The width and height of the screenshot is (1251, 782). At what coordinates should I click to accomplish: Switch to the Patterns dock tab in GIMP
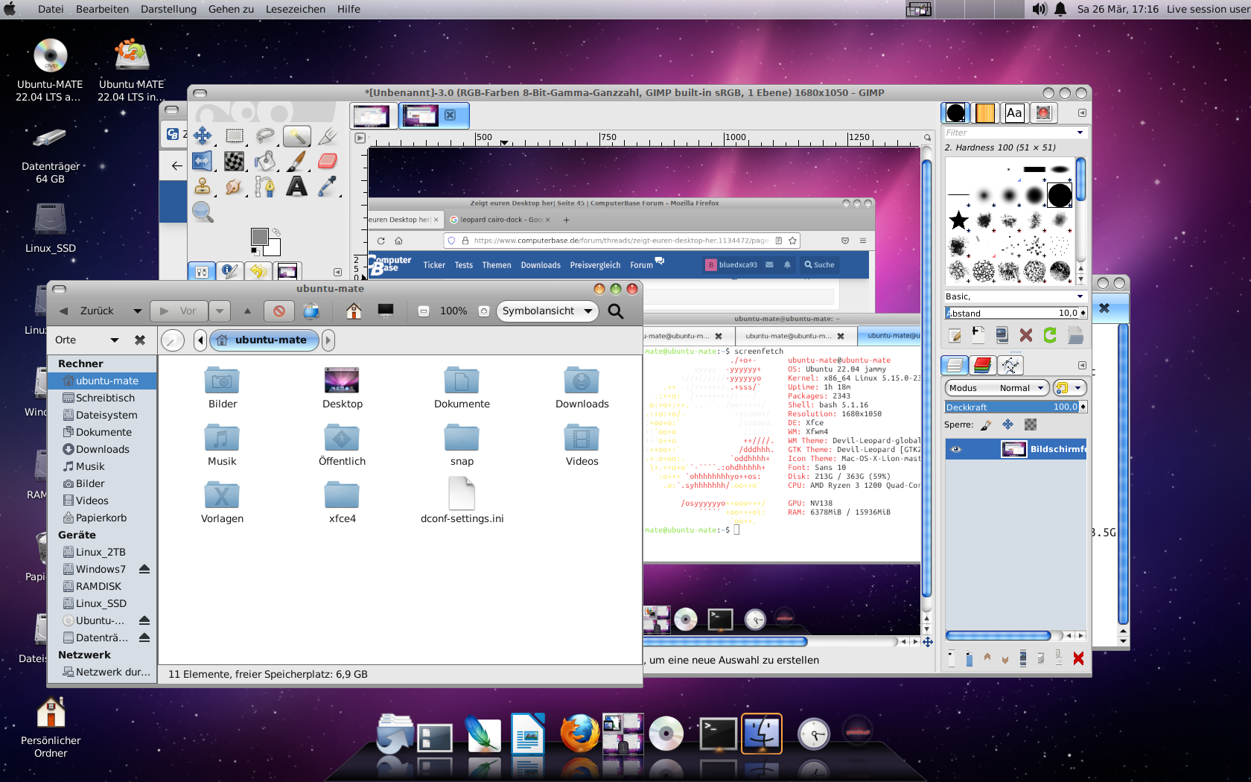click(x=984, y=112)
